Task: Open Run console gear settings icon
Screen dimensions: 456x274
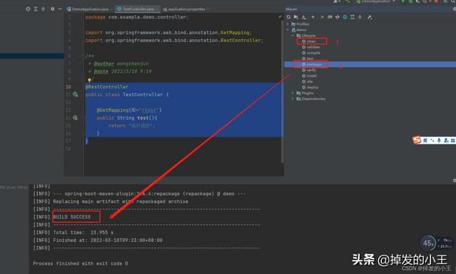Action: [455, 181]
